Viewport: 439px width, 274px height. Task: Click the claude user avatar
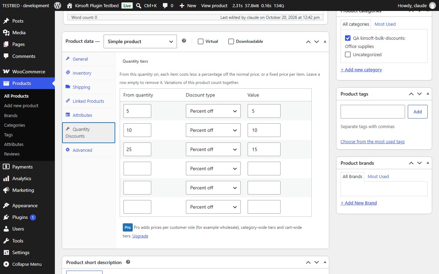pos(432,5)
